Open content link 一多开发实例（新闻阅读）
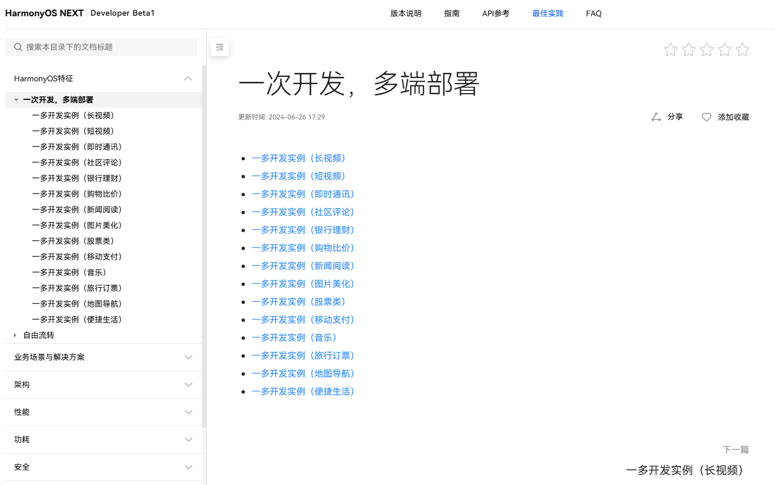 pos(305,266)
